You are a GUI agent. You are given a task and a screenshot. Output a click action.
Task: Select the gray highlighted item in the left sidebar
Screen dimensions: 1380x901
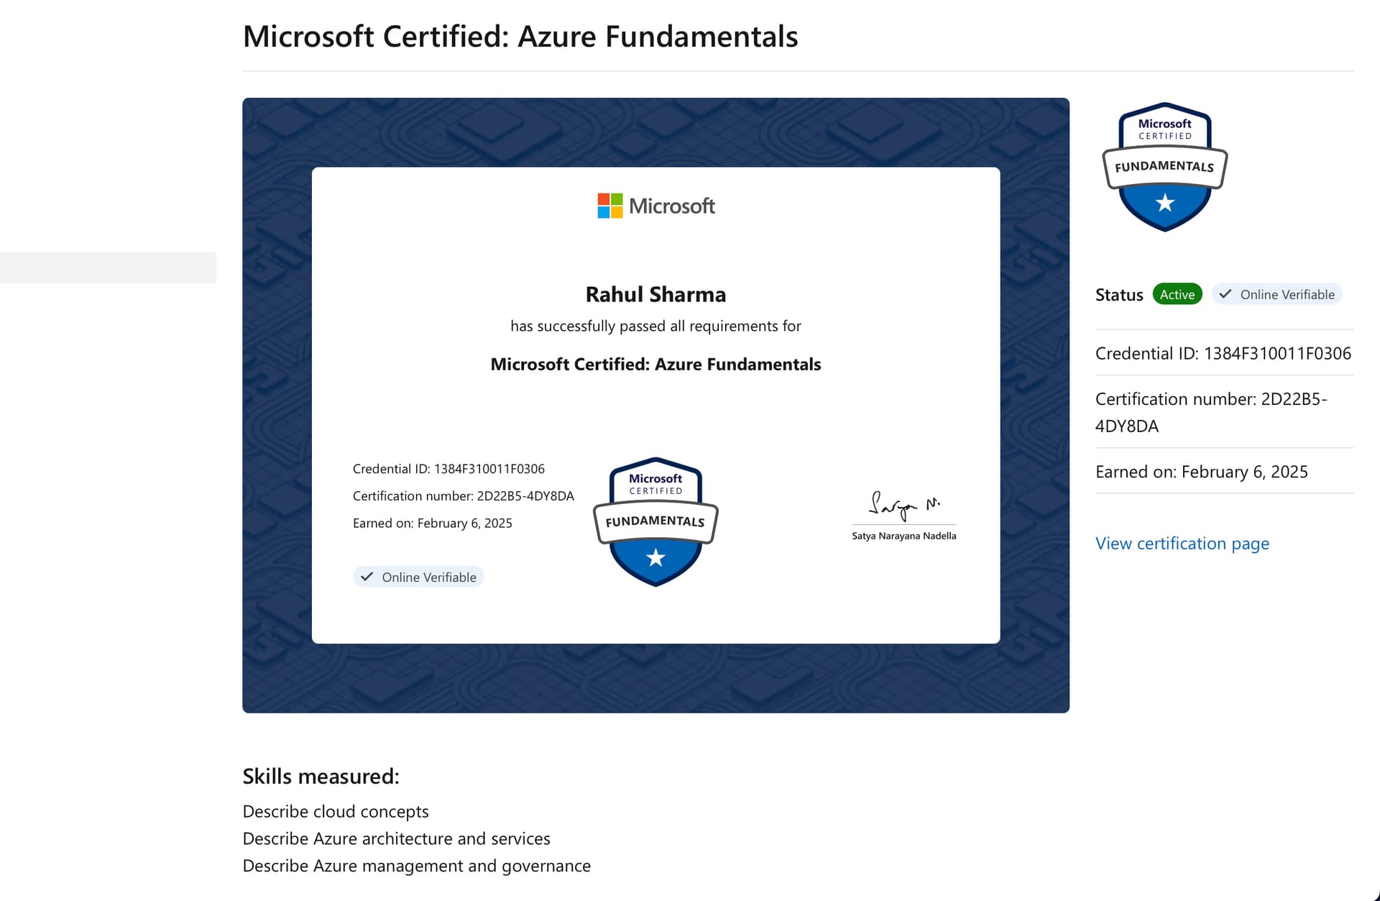pos(108,267)
